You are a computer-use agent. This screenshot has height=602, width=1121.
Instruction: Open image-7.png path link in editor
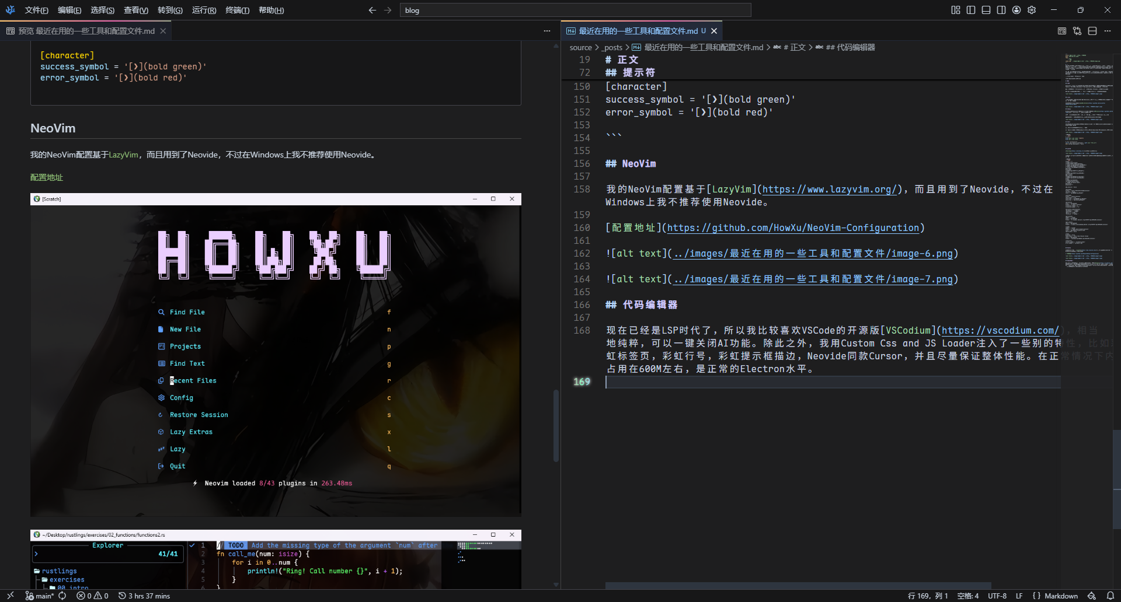pyautogui.click(x=813, y=279)
